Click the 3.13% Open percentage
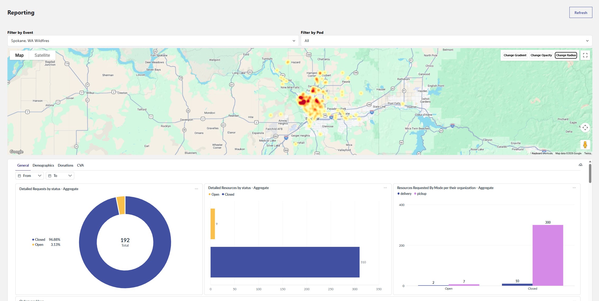The height and width of the screenshot is (301, 599). tap(56, 244)
